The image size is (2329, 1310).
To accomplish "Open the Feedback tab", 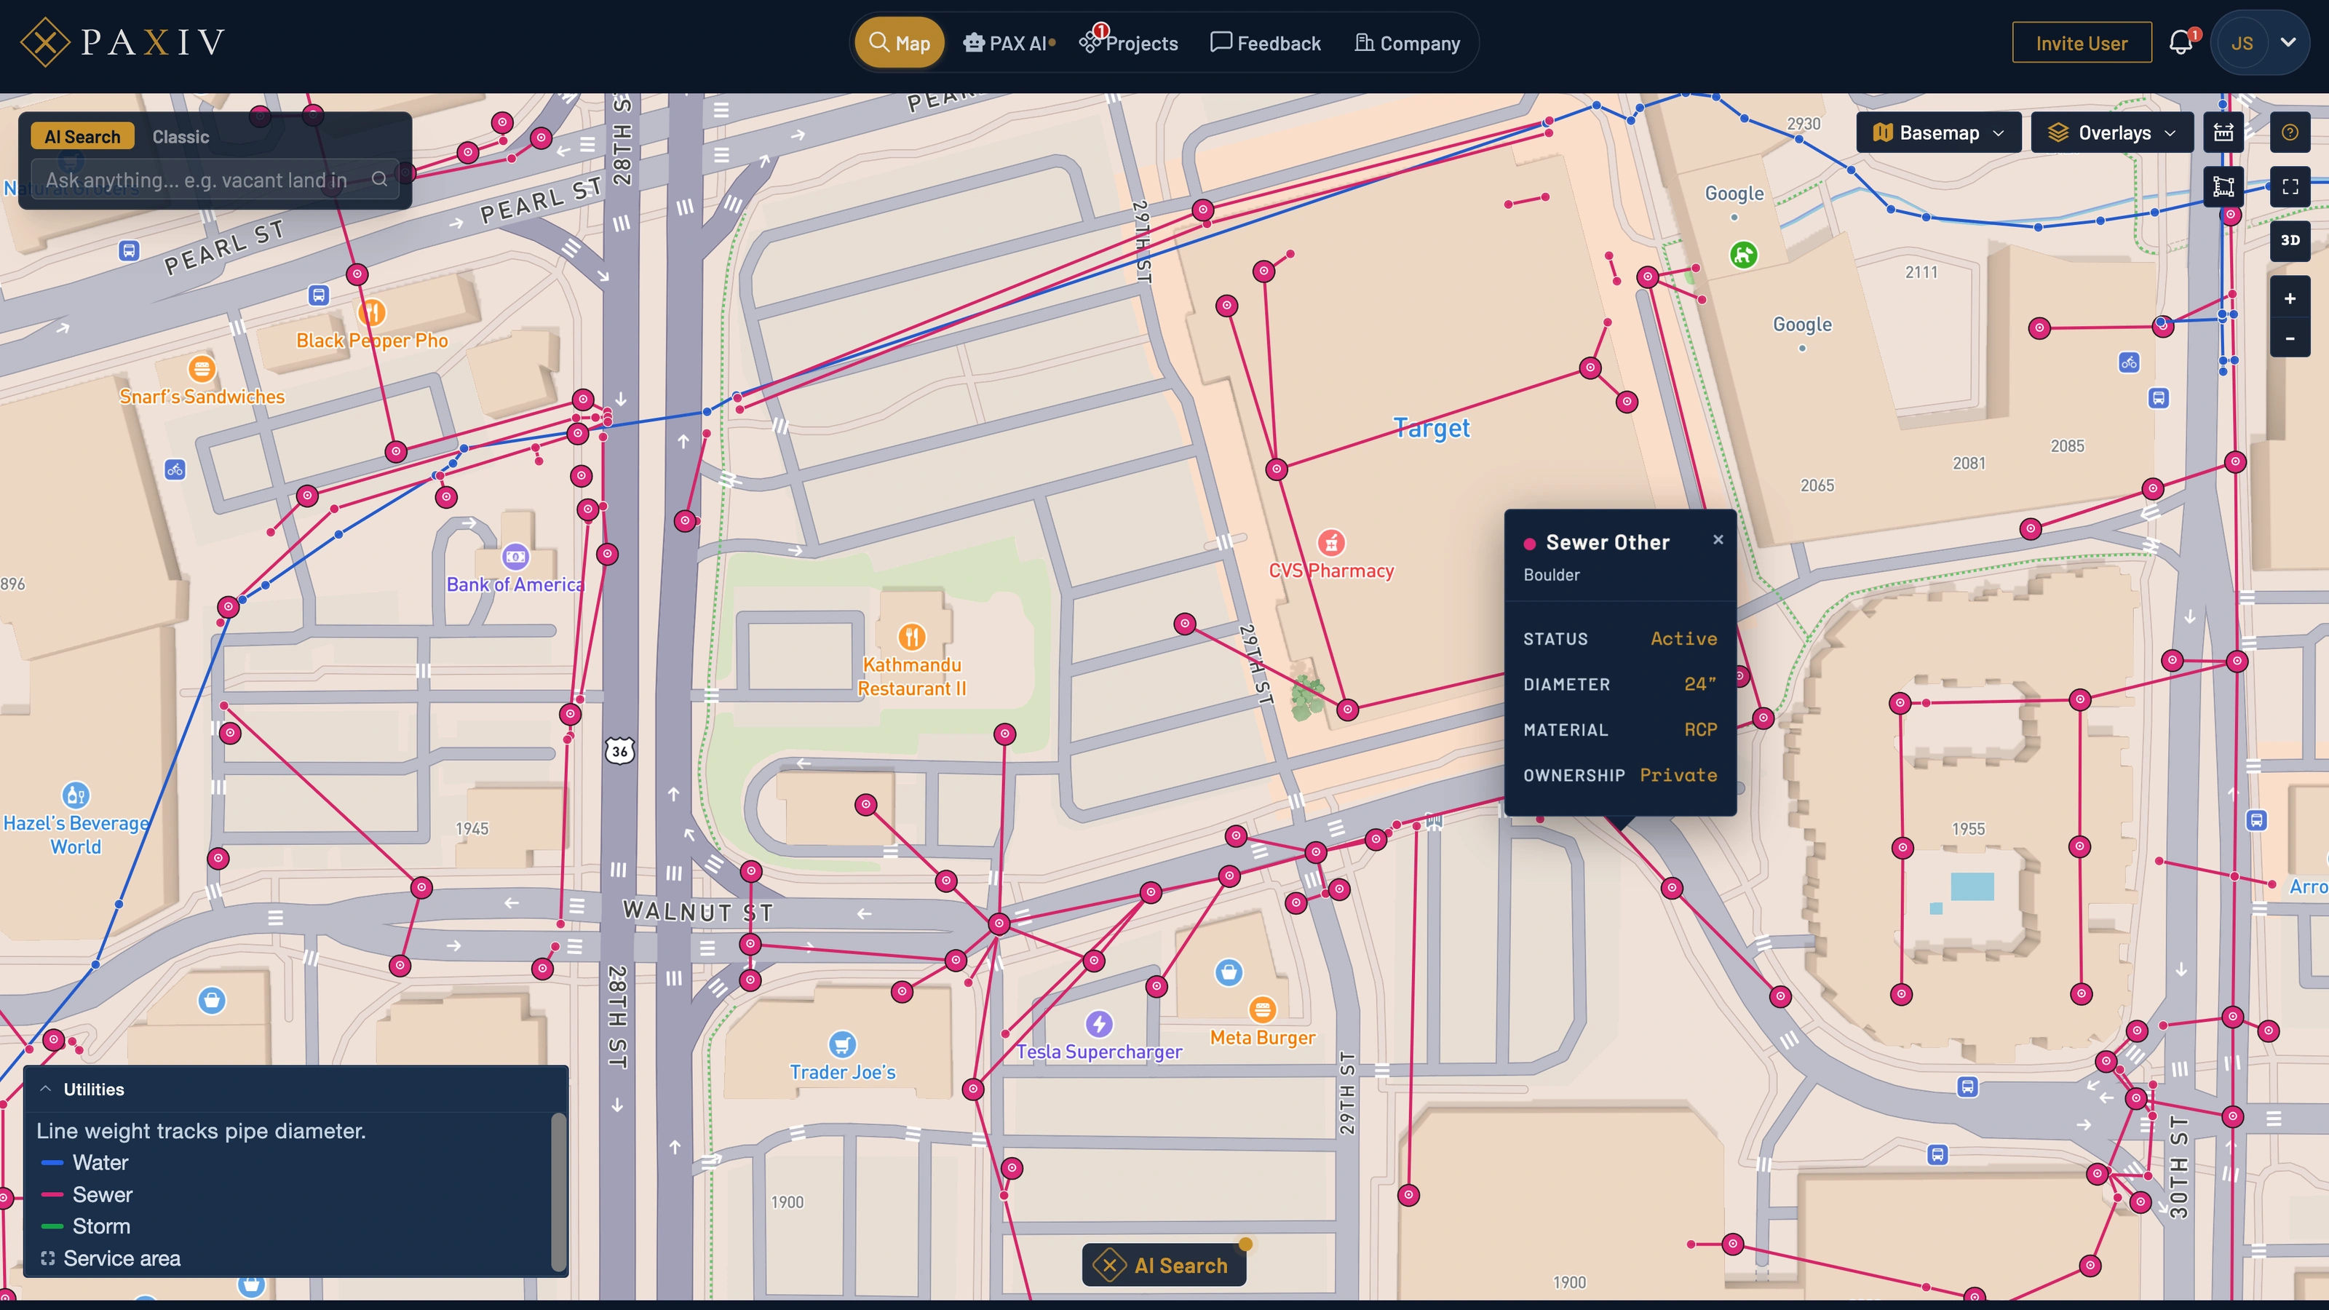I will point(1266,42).
